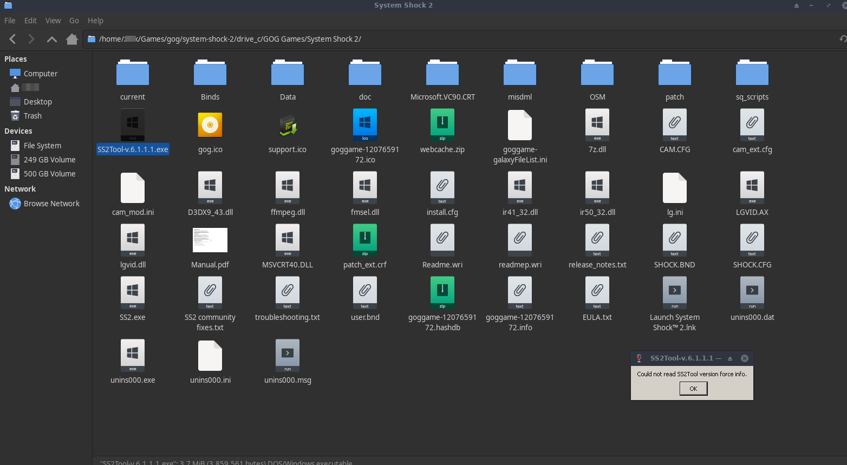Image resolution: width=847 pixels, height=465 pixels.
Task: Select the troubleshooting.txt file icon
Action: (288, 293)
